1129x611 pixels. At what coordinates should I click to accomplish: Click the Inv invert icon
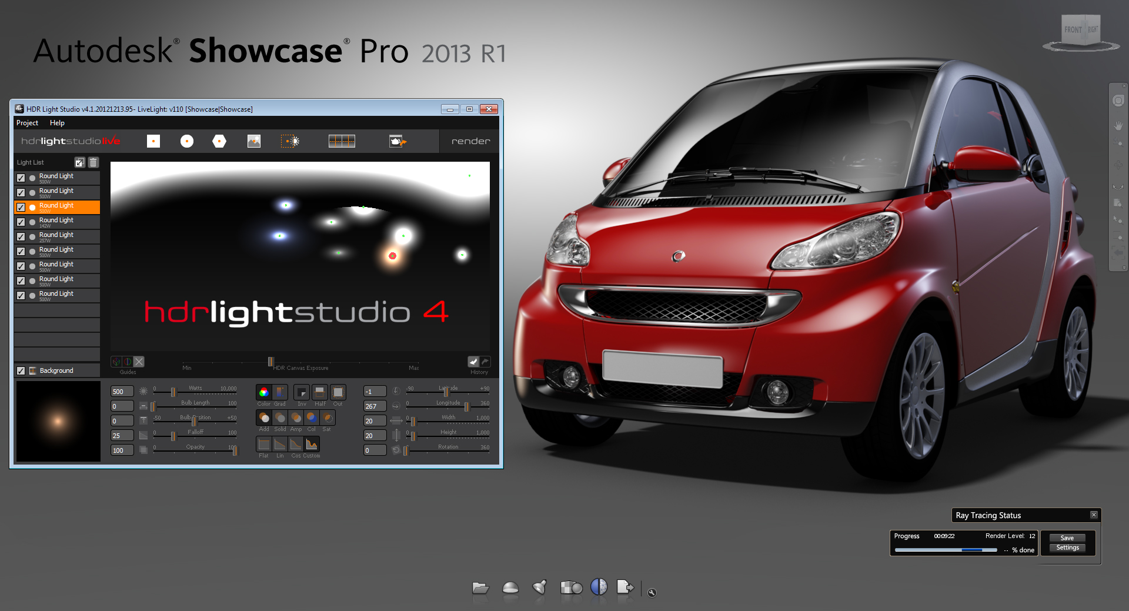302,392
